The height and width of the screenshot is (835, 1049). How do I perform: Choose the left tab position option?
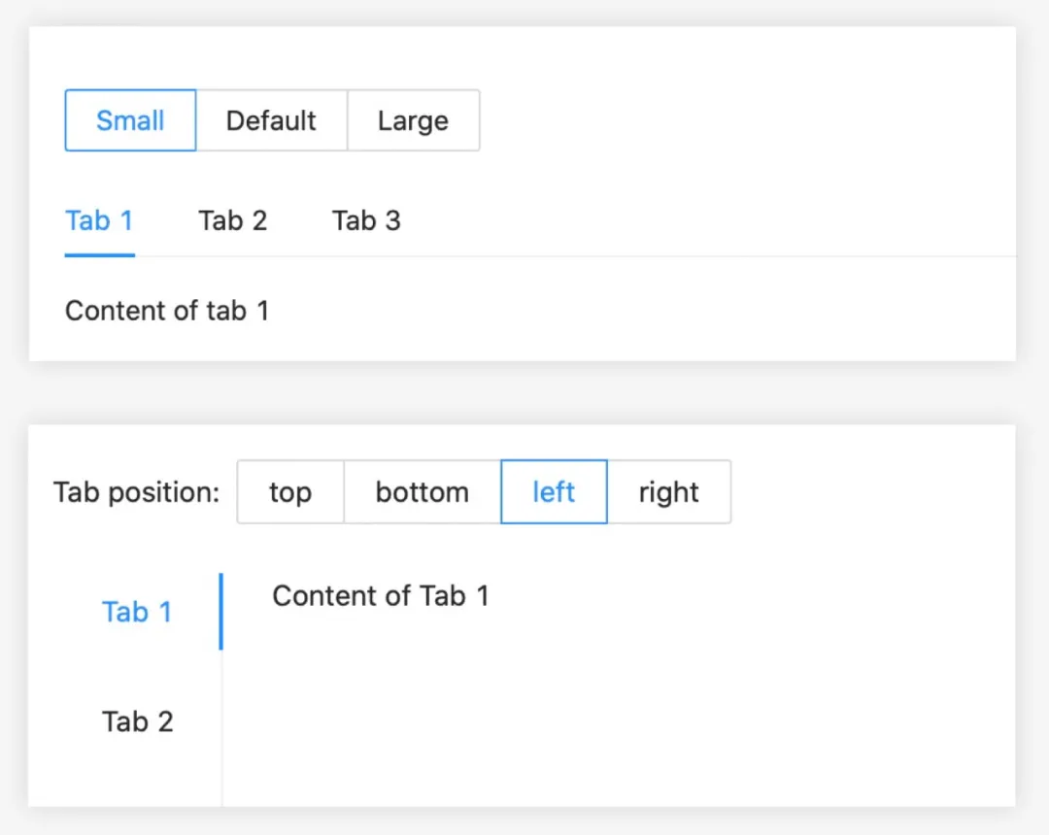click(x=554, y=492)
